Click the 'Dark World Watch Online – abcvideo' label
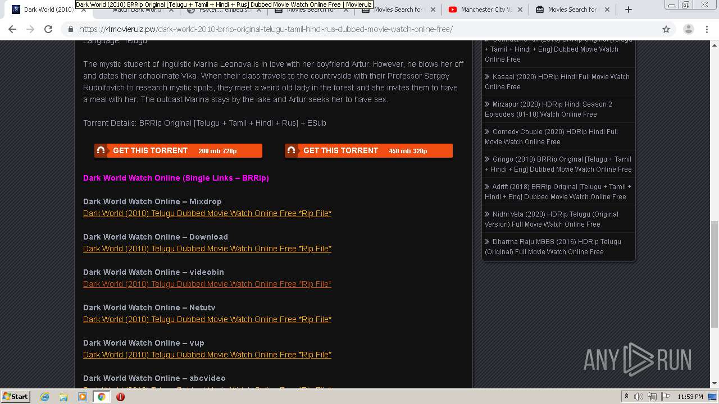The width and height of the screenshot is (719, 404). pos(154,378)
